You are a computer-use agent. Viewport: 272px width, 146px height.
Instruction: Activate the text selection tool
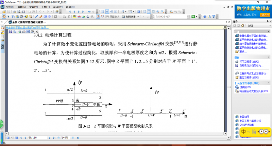tap(13, 17)
